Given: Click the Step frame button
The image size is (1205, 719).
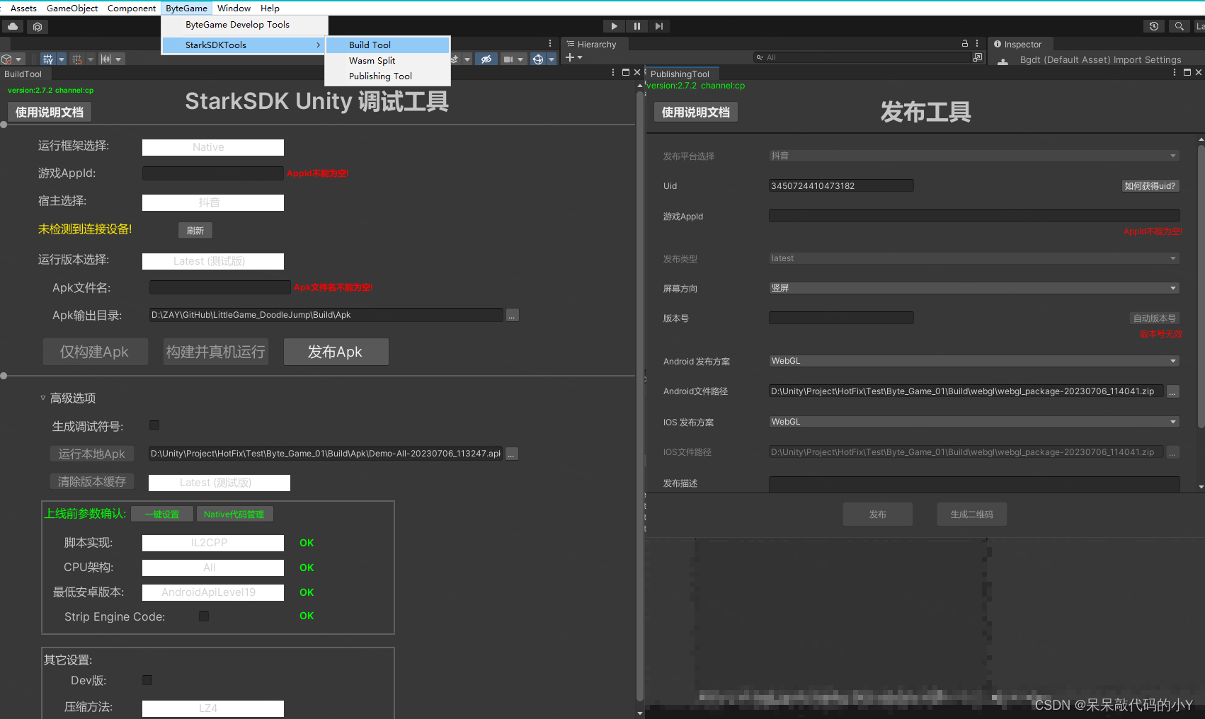Looking at the screenshot, I should pyautogui.click(x=659, y=26).
